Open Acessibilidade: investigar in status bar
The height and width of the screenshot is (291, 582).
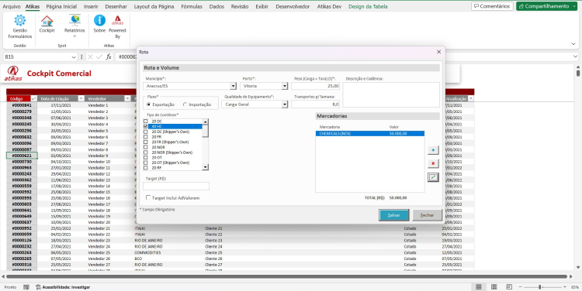pyautogui.click(x=63, y=287)
